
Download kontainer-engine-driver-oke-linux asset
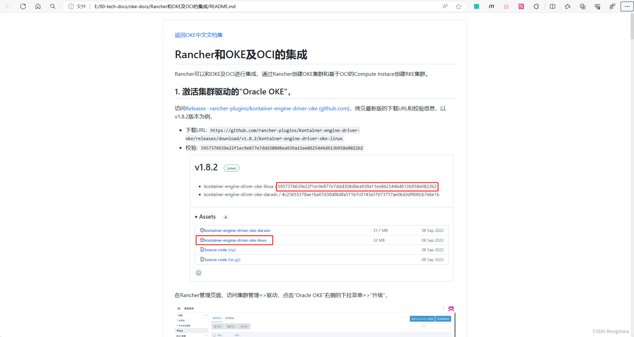coord(235,240)
